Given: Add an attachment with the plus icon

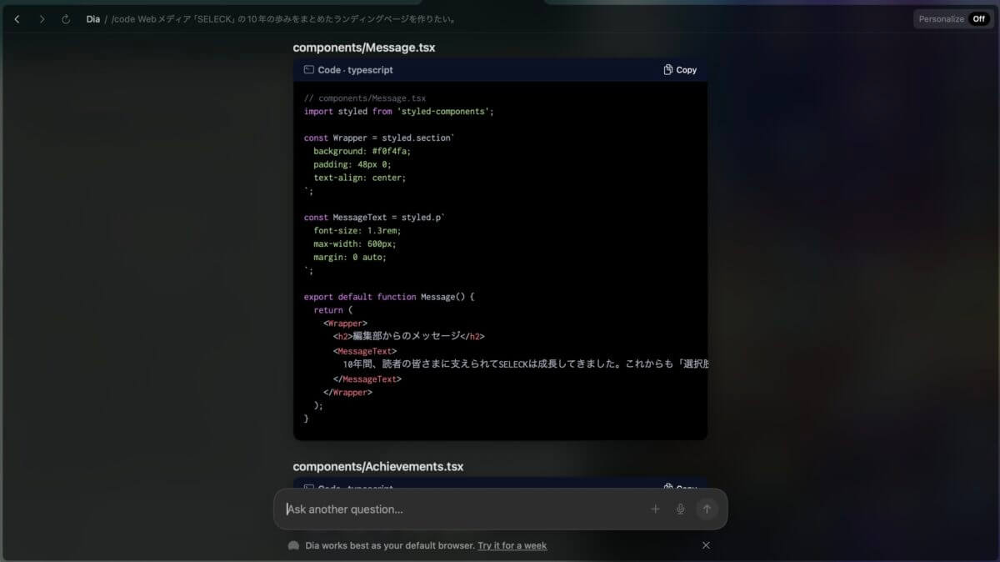Looking at the screenshot, I should pos(655,509).
